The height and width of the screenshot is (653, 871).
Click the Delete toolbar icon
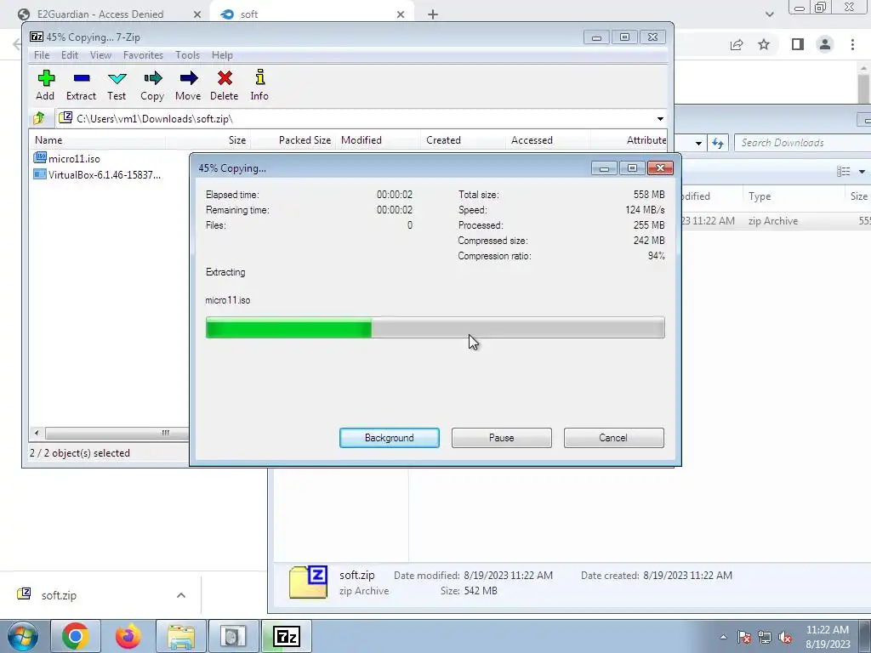[225, 85]
